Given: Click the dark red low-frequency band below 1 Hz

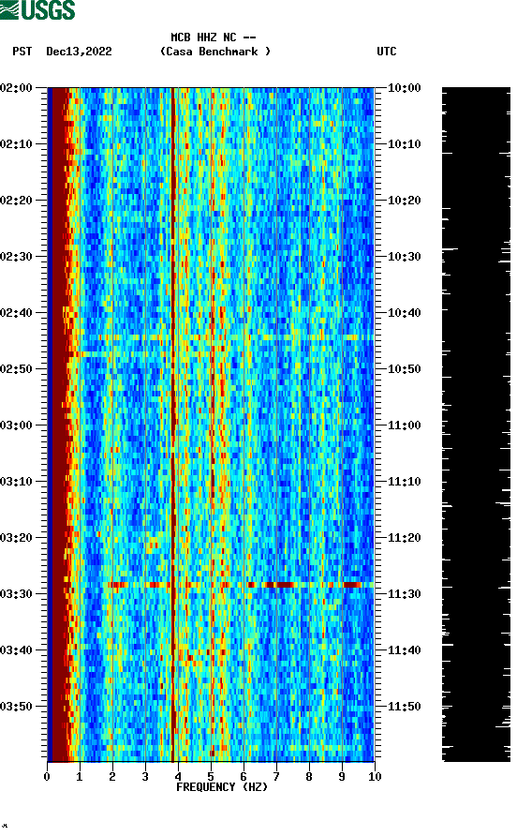Looking at the screenshot, I should 59,425.
